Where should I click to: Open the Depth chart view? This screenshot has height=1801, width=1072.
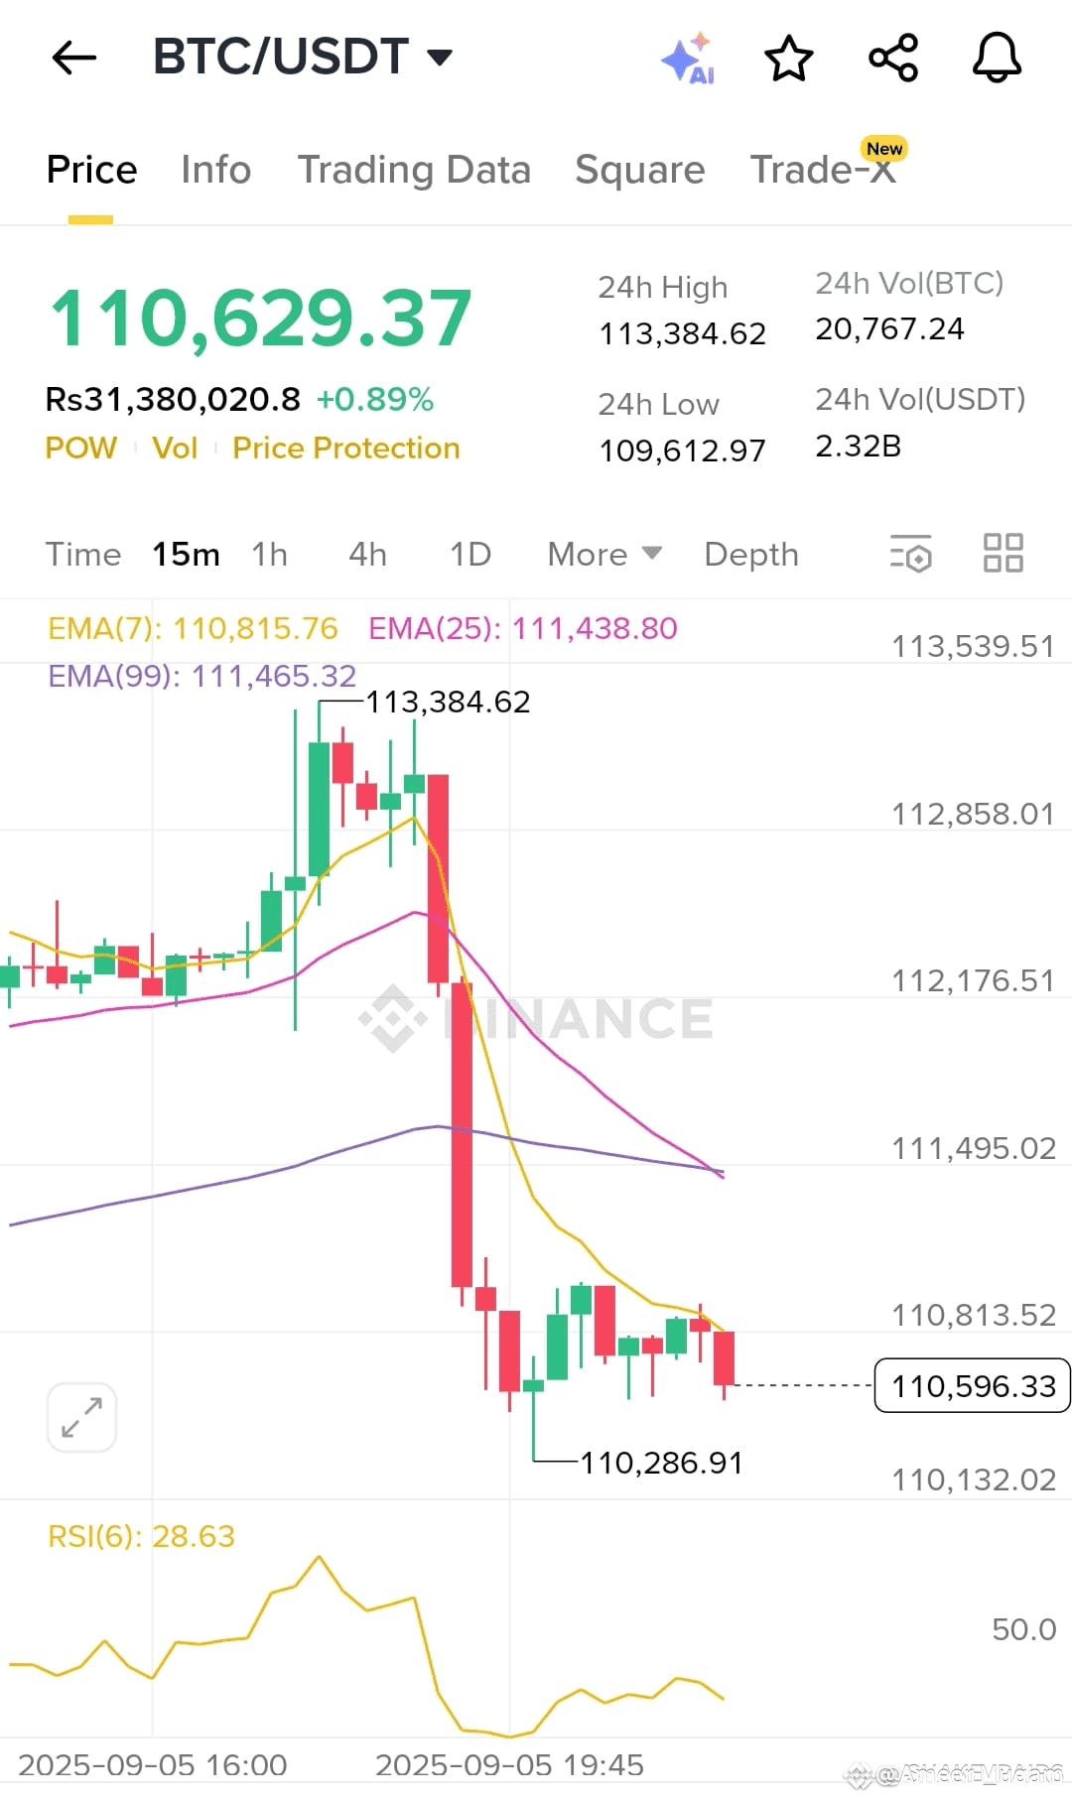[750, 555]
